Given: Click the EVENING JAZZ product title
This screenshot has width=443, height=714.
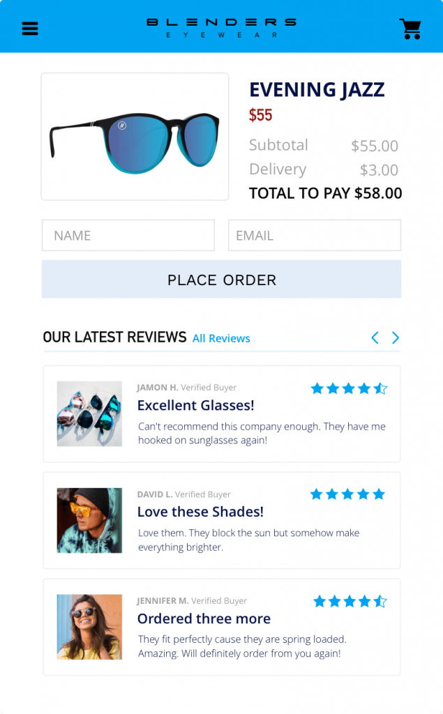Looking at the screenshot, I should click(317, 89).
